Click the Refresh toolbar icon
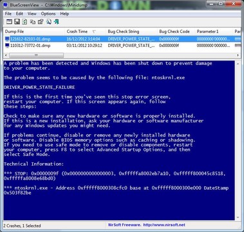The image size is (244, 232). click(x=24, y=22)
